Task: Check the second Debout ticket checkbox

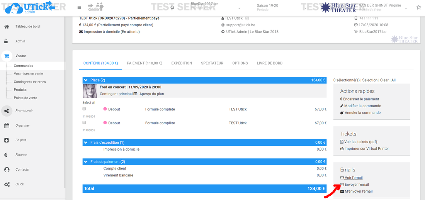Action: point(84,122)
